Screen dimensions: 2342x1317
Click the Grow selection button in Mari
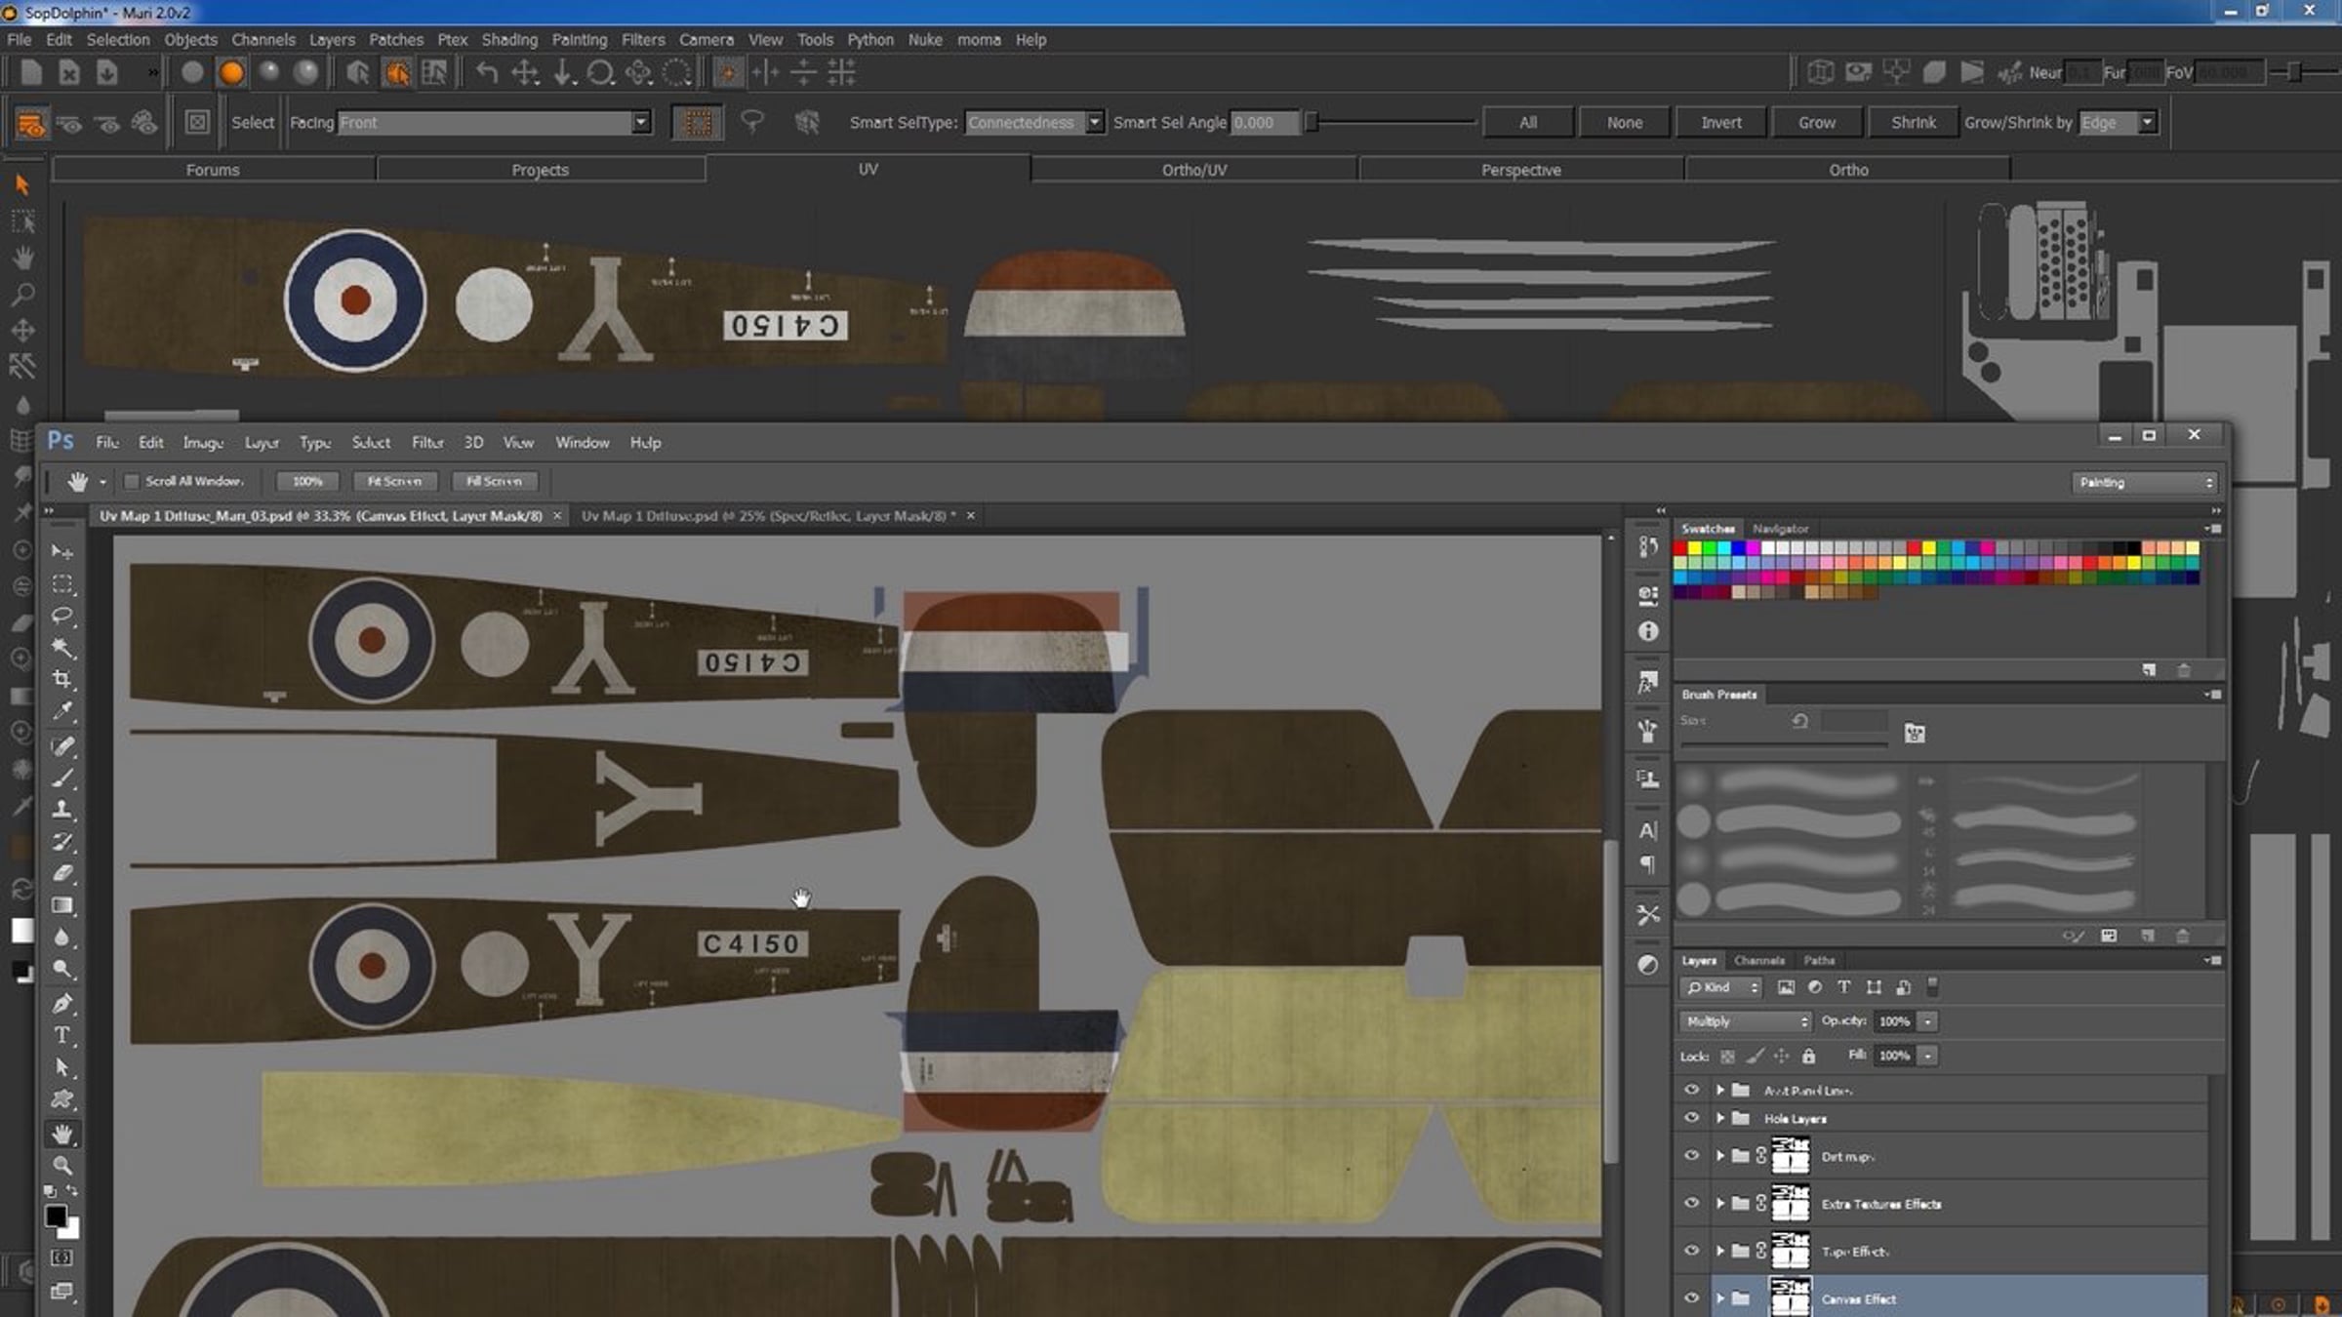(1817, 123)
